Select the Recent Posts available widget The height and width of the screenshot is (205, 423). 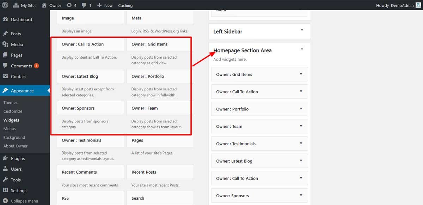pyautogui.click(x=160, y=172)
